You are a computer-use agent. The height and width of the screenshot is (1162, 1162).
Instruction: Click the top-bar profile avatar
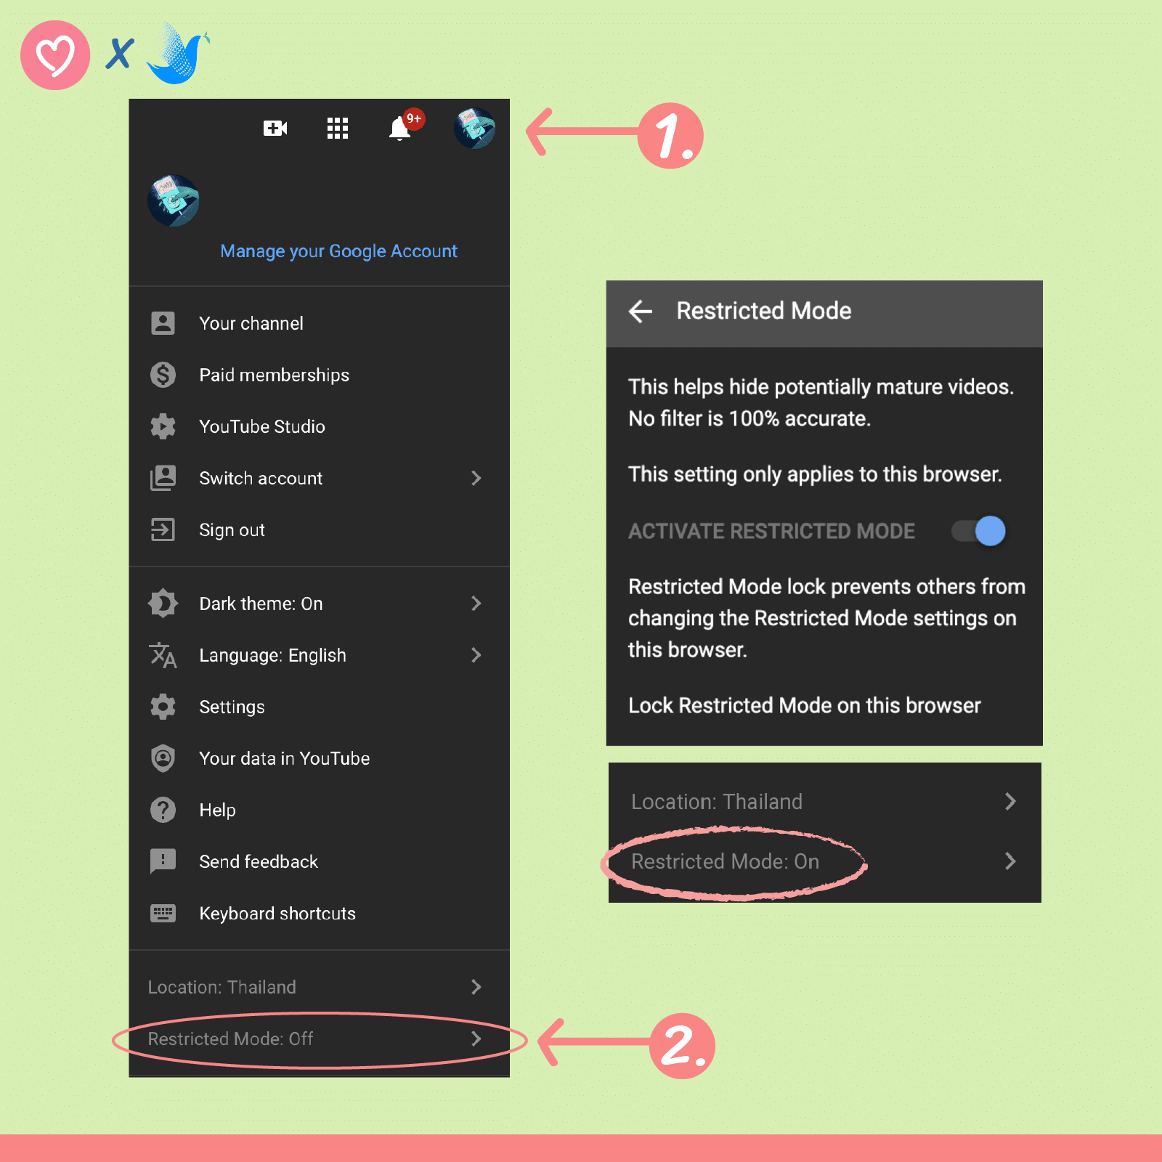474,129
